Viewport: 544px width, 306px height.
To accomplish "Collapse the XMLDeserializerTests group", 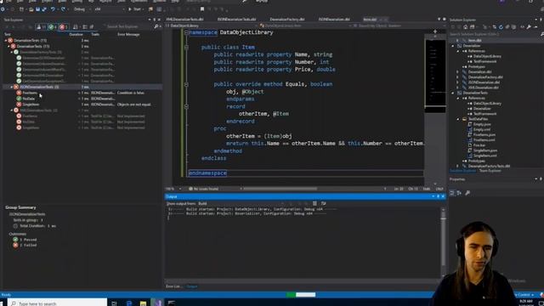I will pos(11,110).
